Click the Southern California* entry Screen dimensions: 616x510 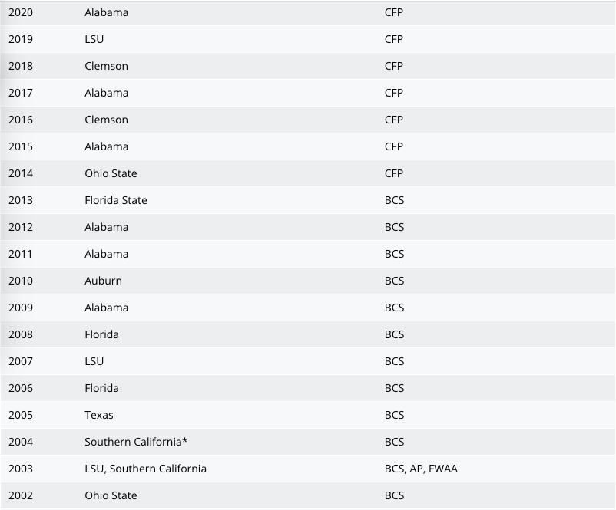click(136, 442)
